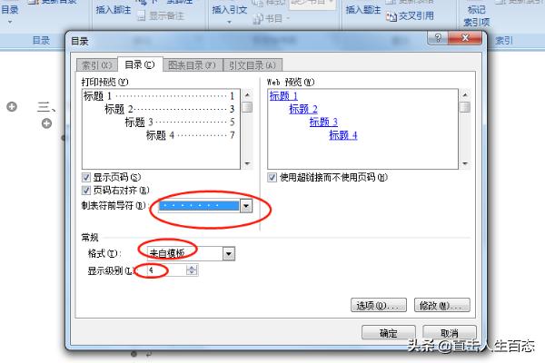Toggle 使用超链接而不使用页码 checkbox
This screenshot has width=545, height=363.
272,178
